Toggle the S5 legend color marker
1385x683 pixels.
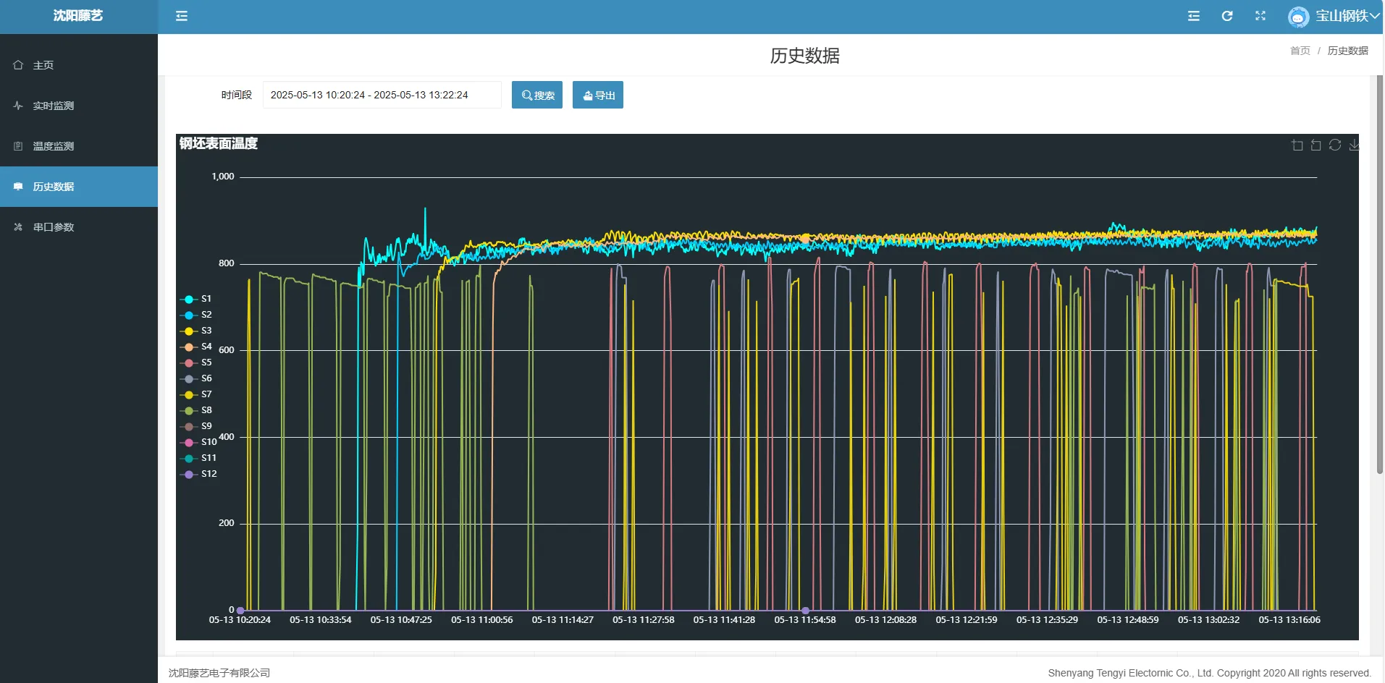[189, 362]
